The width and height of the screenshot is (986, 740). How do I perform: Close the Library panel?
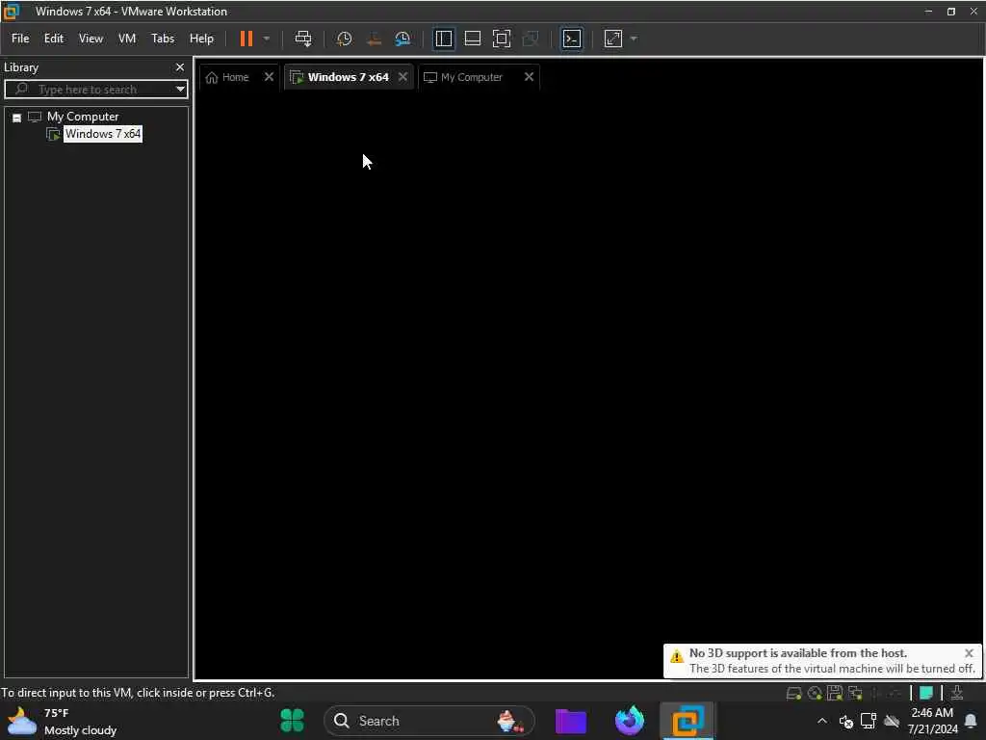tap(180, 66)
